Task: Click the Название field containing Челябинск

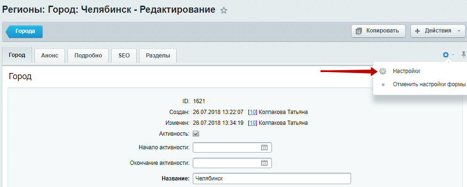Action: click(x=271, y=179)
